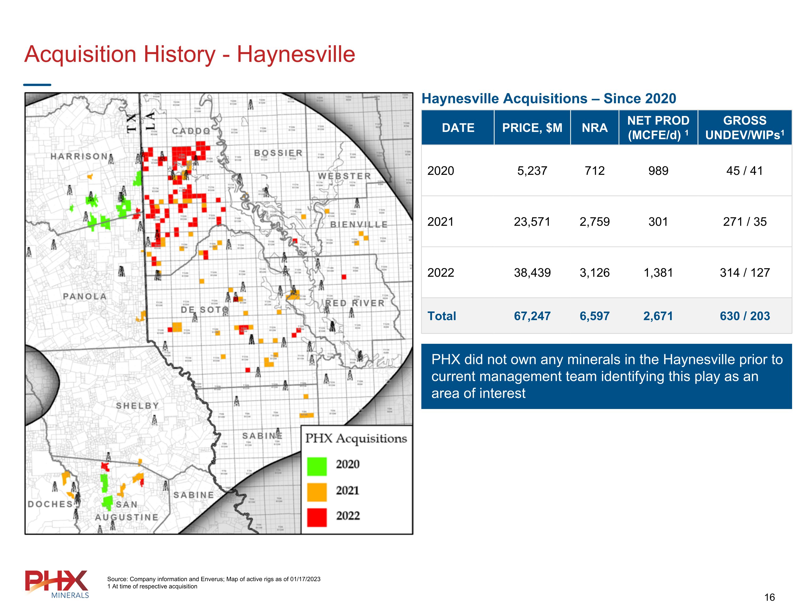Click the '271 / 35' cell
Viewport: 799px width, 616px height.
click(x=744, y=222)
